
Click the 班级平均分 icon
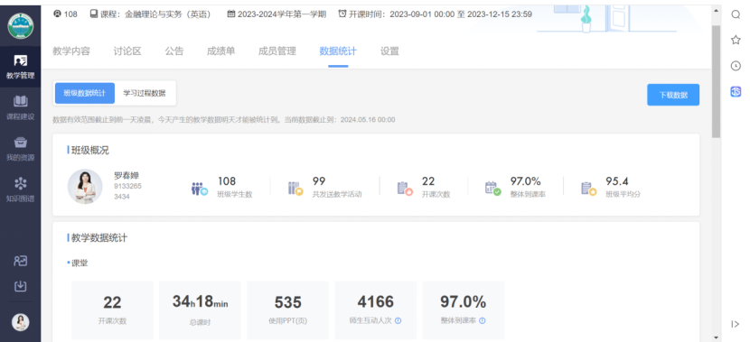(588, 189)
